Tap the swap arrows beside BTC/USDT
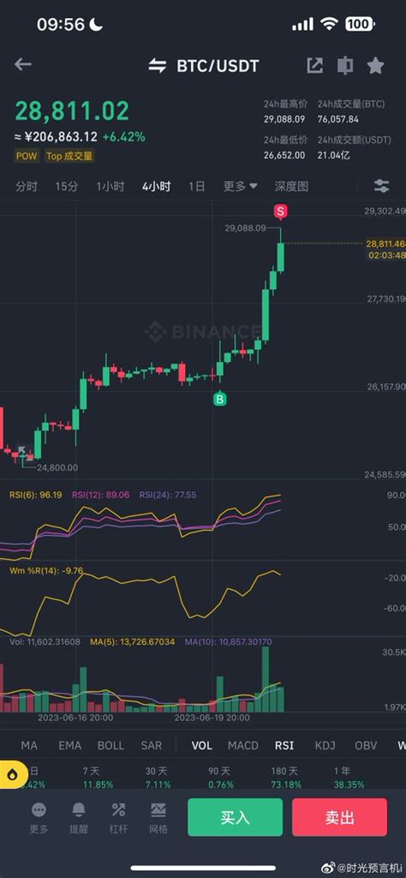This screenshot has width=406, height=878. [x=158, y=65]
